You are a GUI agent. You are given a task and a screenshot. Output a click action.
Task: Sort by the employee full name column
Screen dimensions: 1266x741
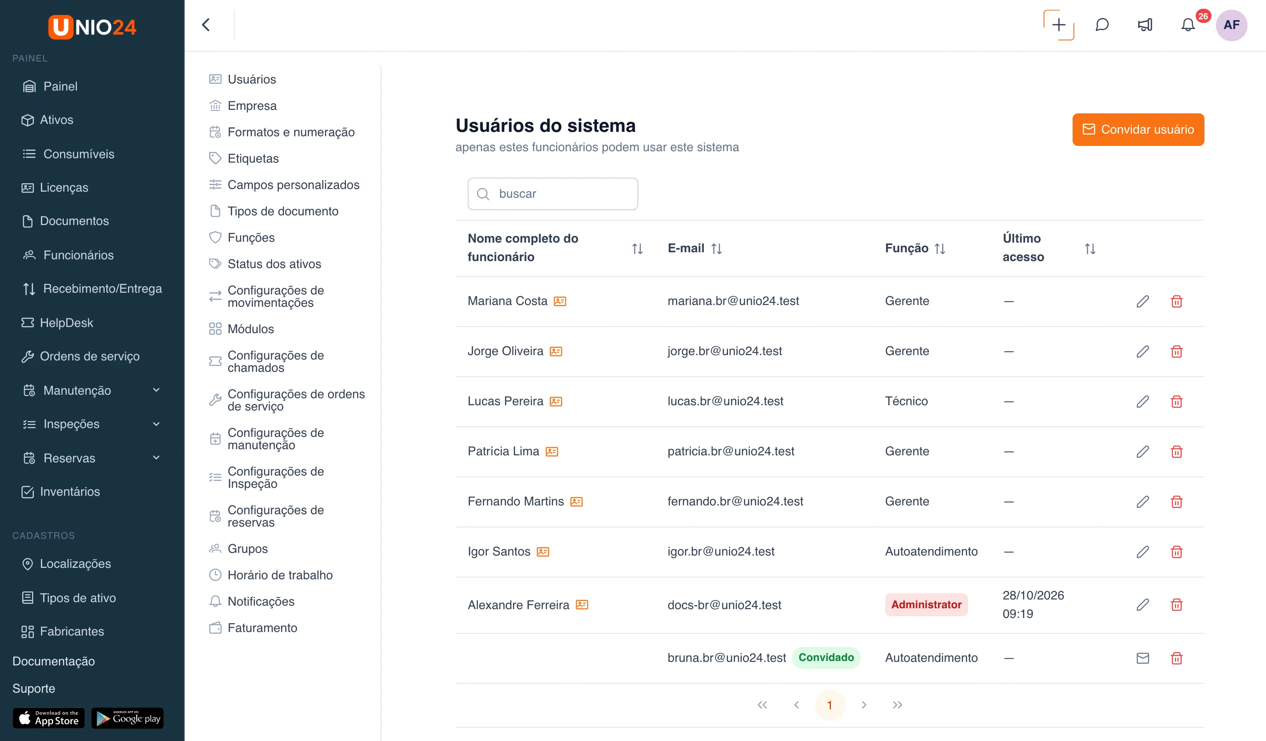tap(637, 248)
